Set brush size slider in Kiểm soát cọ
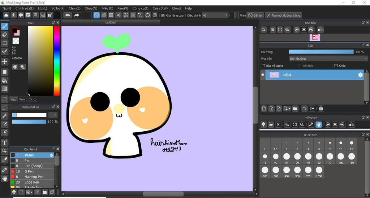Viewport: 370px width, 198px height. point(29,115)
